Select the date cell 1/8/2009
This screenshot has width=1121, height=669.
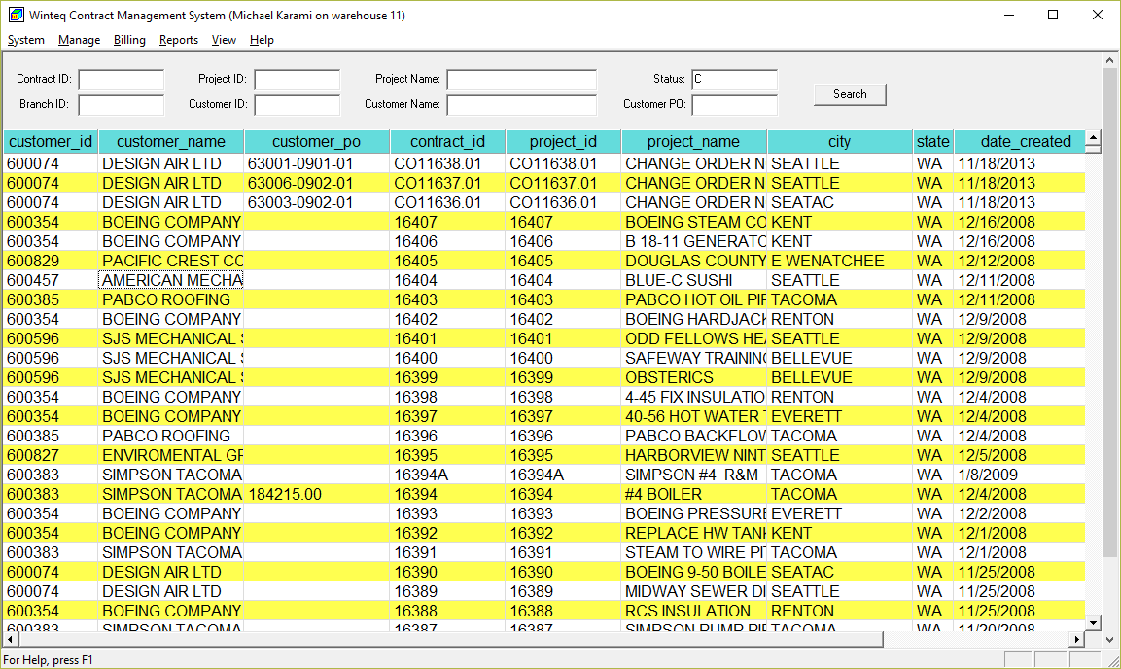pos(1020,475)
